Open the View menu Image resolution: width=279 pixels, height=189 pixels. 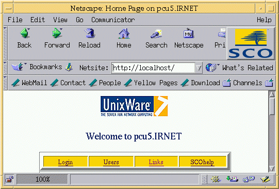[x=60, y=20]
